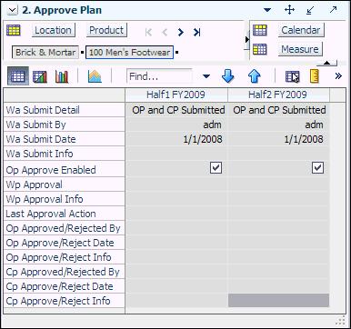Screen dimensions: 351x329
Task: Switch to the grid table view icon
Action: point(18,75)
